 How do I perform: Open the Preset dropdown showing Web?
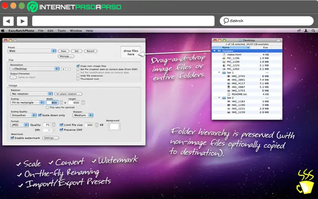click(x=32, y=51)
